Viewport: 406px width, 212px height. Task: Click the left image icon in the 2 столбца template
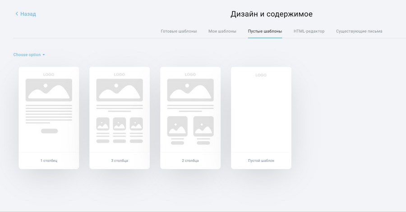[x=177, y=126]
